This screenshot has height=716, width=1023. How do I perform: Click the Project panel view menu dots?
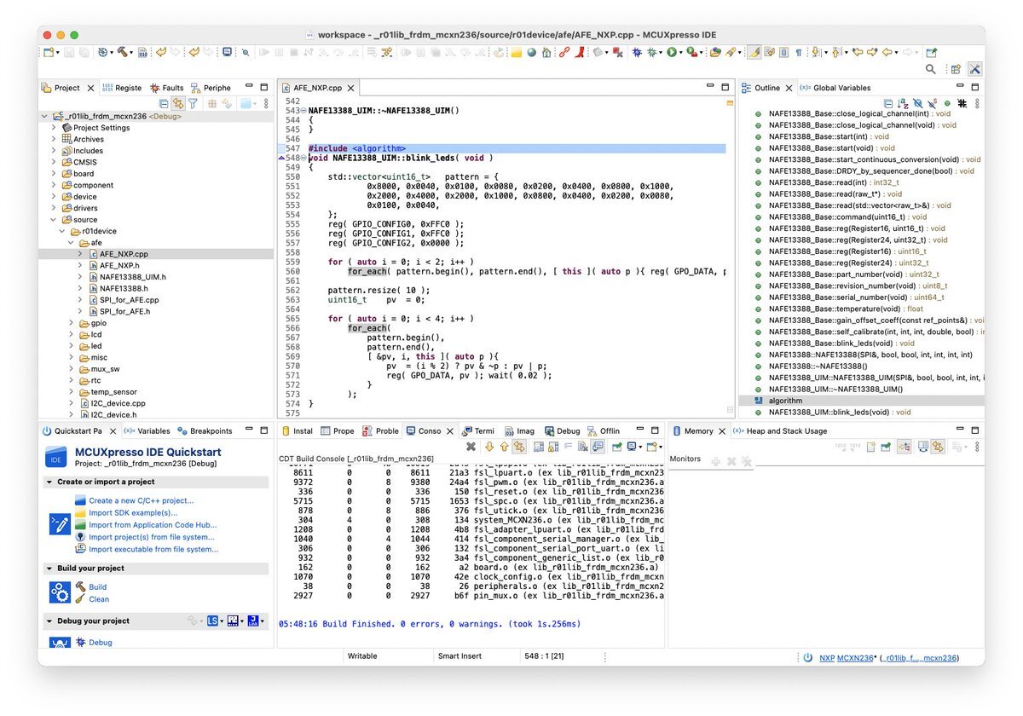tap(267, 104)
